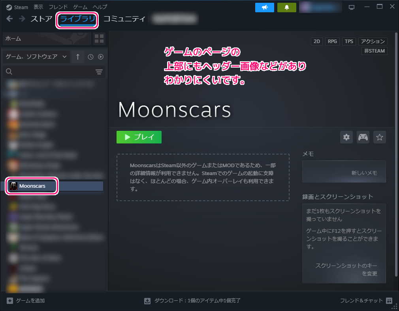Screen dimensions: 399x311
Task: Switch to the ストア tab
Action: point(41,19)
